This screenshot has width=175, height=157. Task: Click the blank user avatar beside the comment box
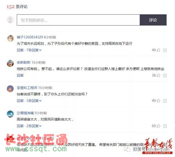click(10, 20)
